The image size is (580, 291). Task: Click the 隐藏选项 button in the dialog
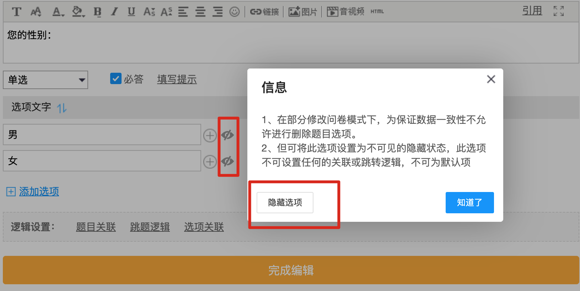(x=285, y=203)
